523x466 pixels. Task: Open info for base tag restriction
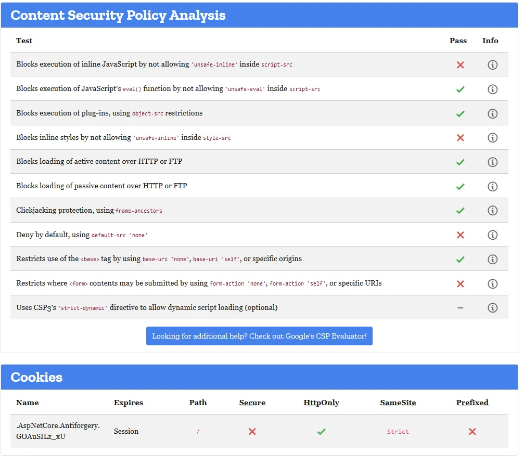point(492,259)
